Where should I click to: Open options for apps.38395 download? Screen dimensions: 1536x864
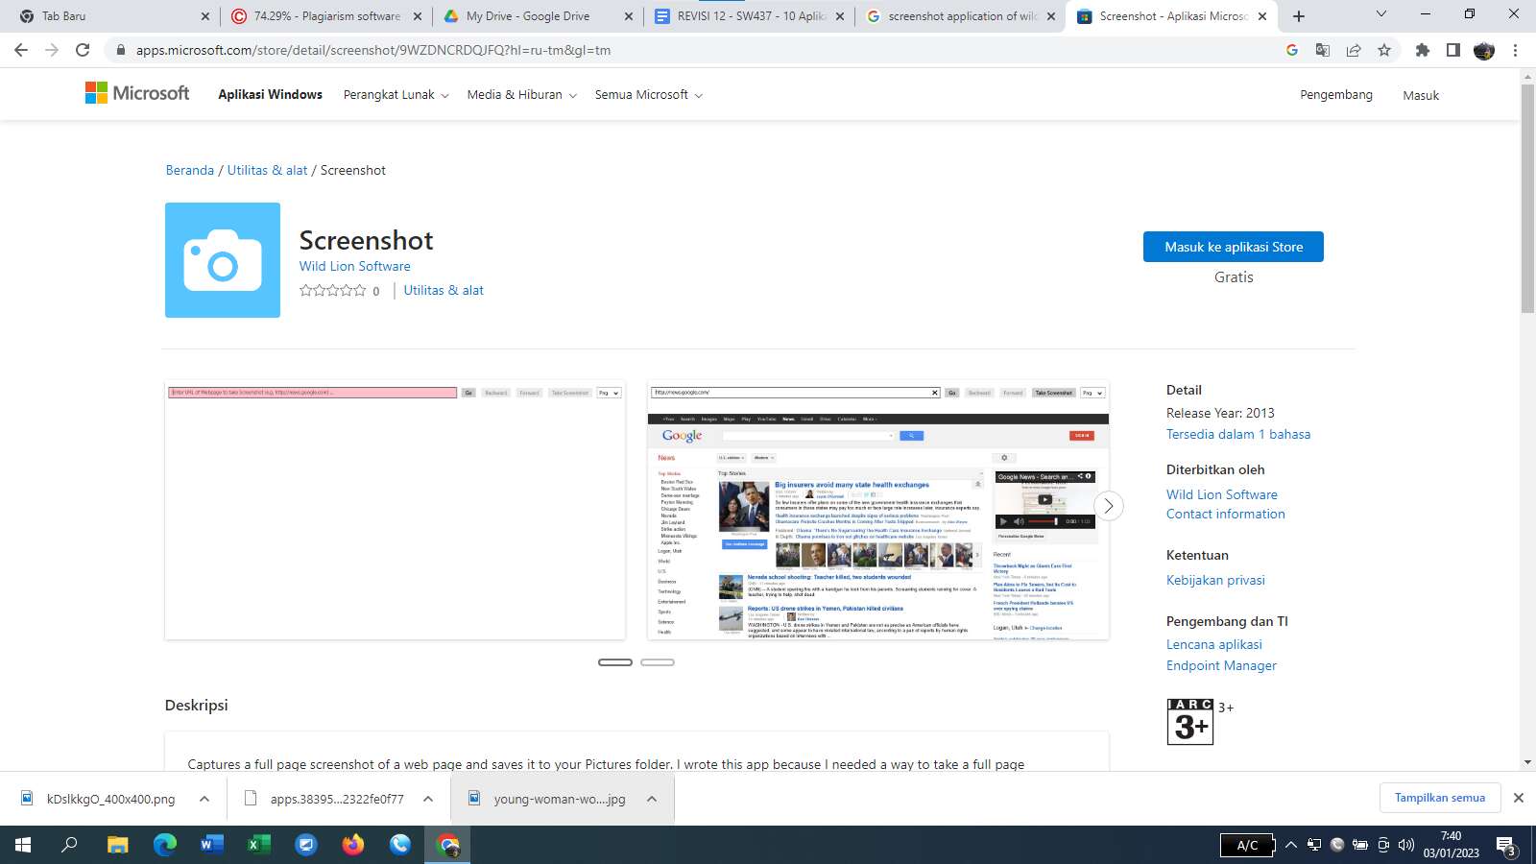click(x=428, y=799)
